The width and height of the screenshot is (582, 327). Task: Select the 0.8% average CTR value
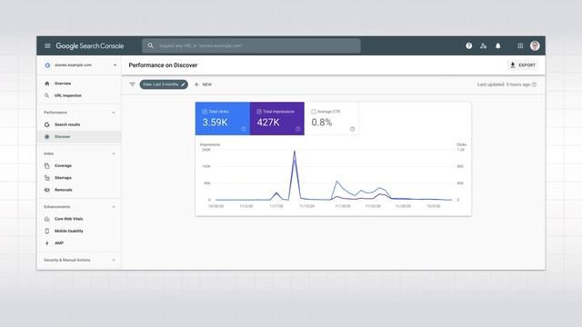321,123
